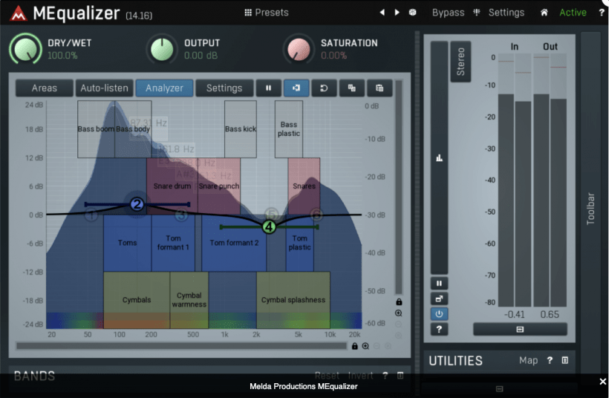This screenshot has height=398, width=609.
Task: Click the home icon in the title bar
Action: (544, 13)
